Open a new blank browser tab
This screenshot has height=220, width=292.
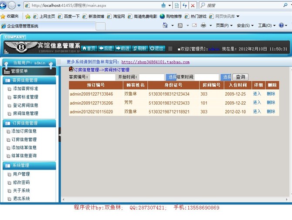[101, 26]
